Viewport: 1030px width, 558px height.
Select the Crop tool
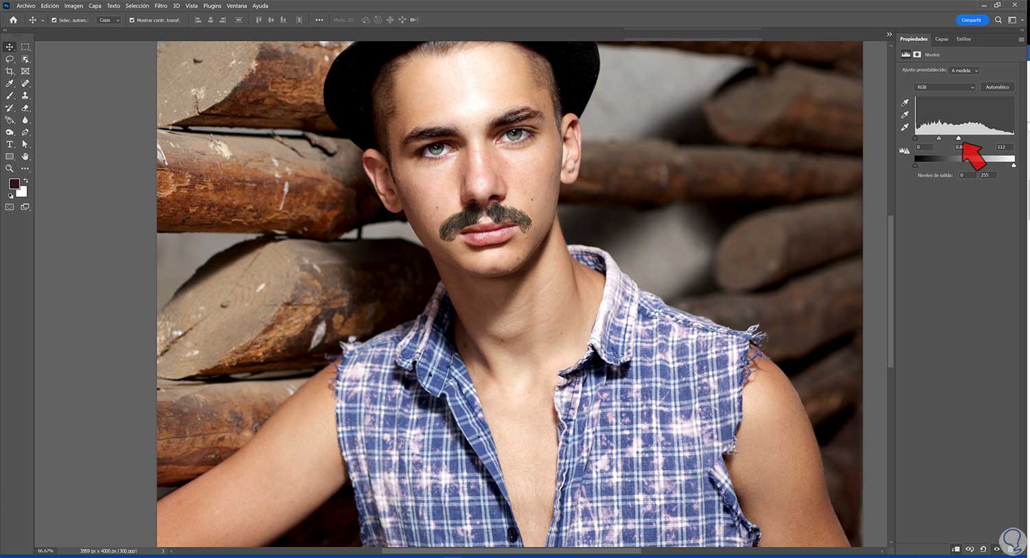click(x=10, y=71)
